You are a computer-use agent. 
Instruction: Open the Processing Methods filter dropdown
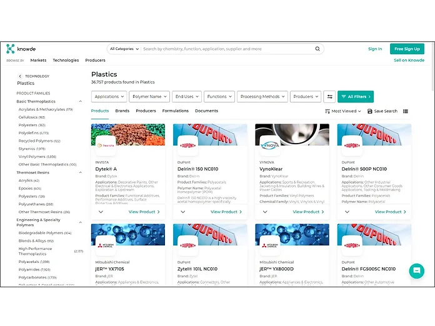pos(262,96)
